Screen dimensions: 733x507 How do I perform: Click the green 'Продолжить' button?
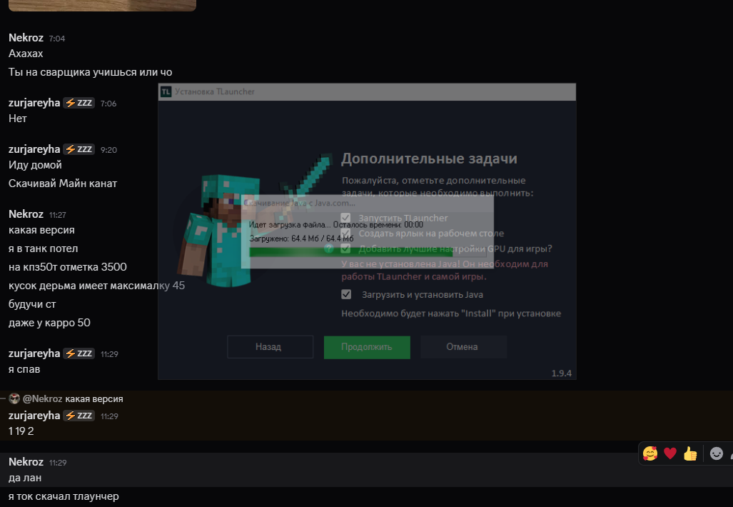(367, 347)
